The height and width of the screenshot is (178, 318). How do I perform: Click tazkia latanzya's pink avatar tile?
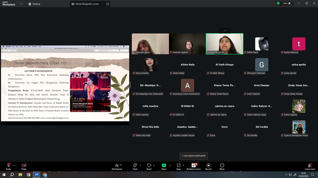(x=299, y=44)
